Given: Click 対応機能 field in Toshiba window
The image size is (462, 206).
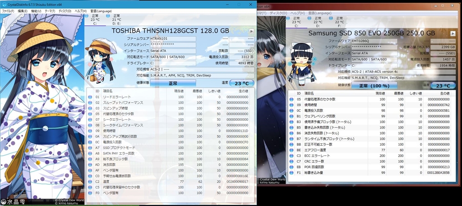Looking at the screenshot, I should coord(202,76).
